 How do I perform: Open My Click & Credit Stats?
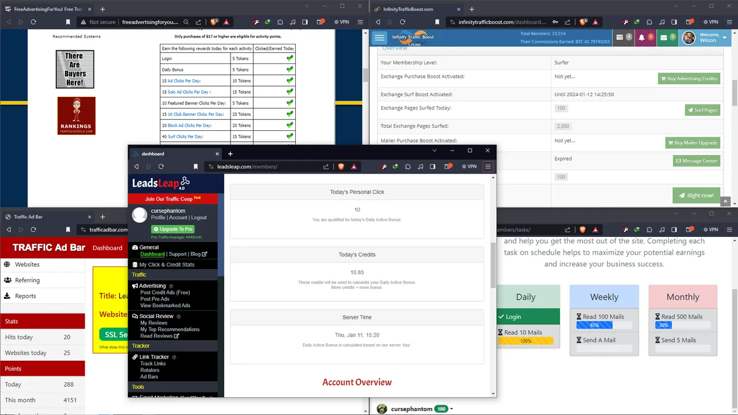[x=167, y=265]
